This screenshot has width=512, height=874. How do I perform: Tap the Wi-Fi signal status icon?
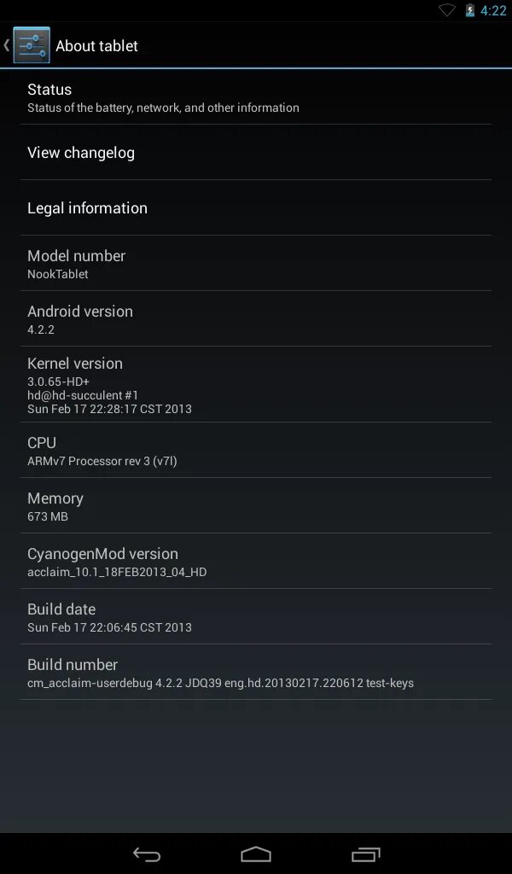447,10
